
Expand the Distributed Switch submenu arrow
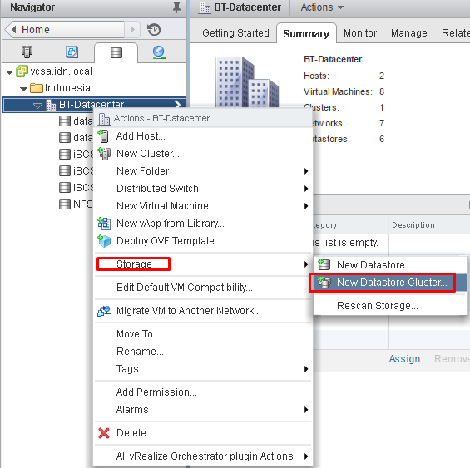click(306, 189)
